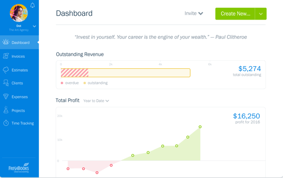The height and width of the screenshot is (178, 283).
Task: Click the Expenses pizza-slice icon
Action: [x=6, y=96]
